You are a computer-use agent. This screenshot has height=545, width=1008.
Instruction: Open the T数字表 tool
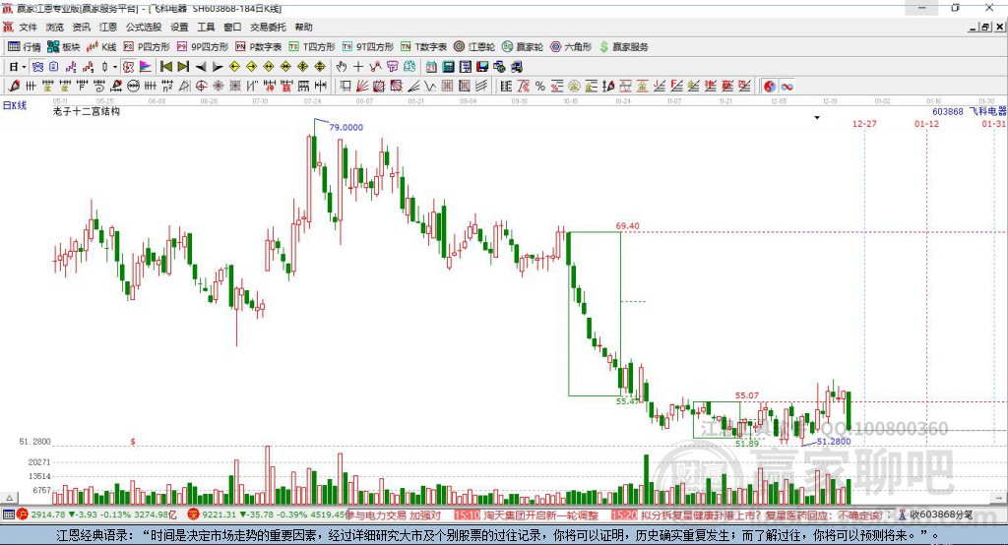423,47
